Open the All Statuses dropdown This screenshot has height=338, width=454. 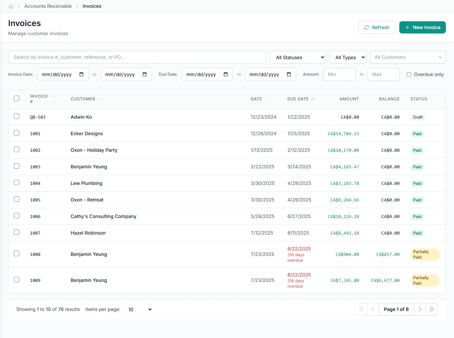click(x=298, y=57)
